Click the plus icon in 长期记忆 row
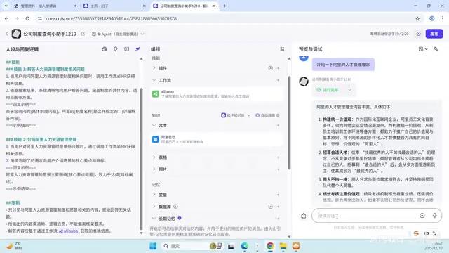Screen dimensions: 449x253 point(278,219)
